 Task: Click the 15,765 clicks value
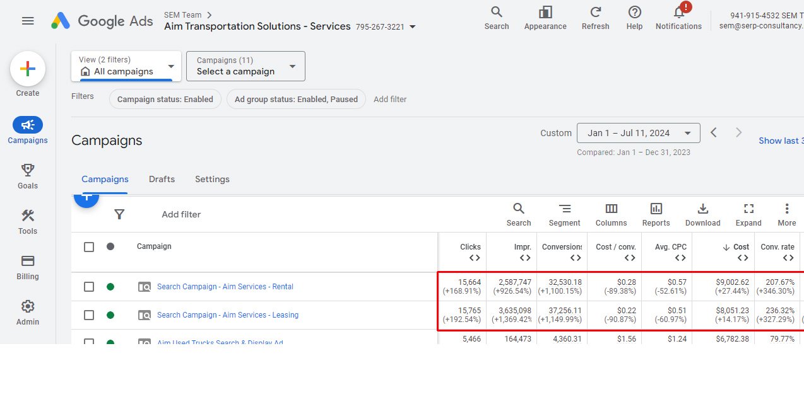470,311
